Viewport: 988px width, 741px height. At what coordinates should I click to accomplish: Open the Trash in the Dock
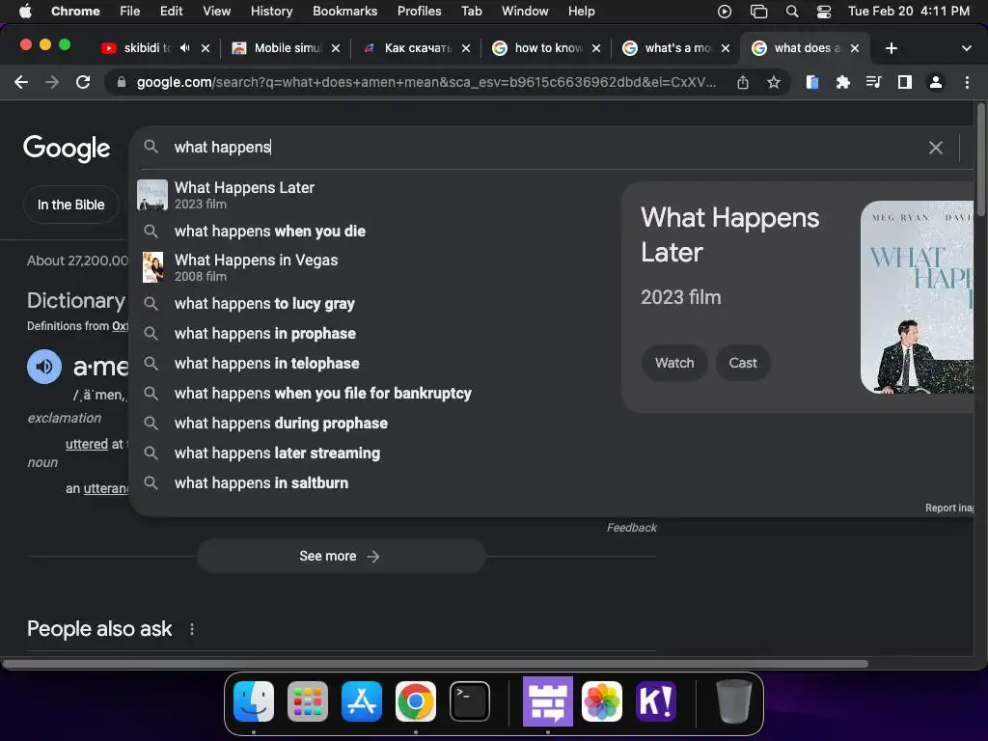point(734,701)
